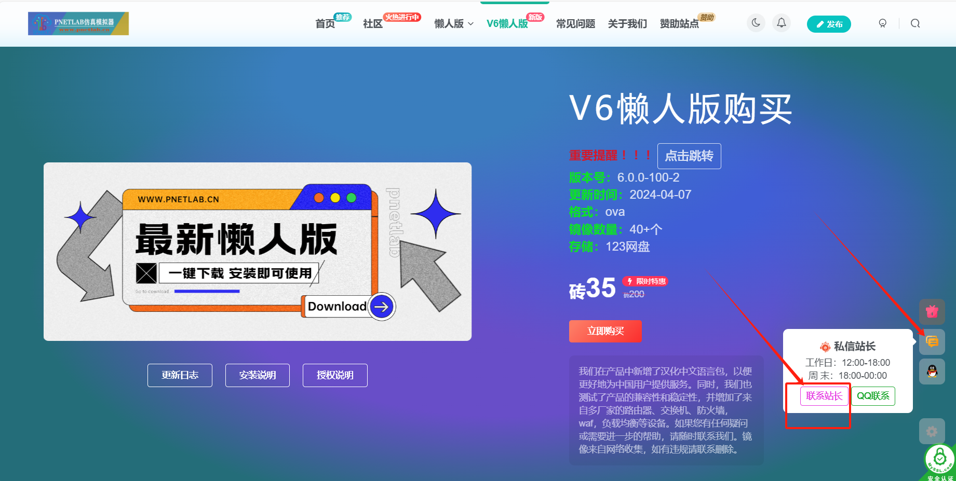Click the 立即购买 button
956x481 pixels.
pos(605,331)
